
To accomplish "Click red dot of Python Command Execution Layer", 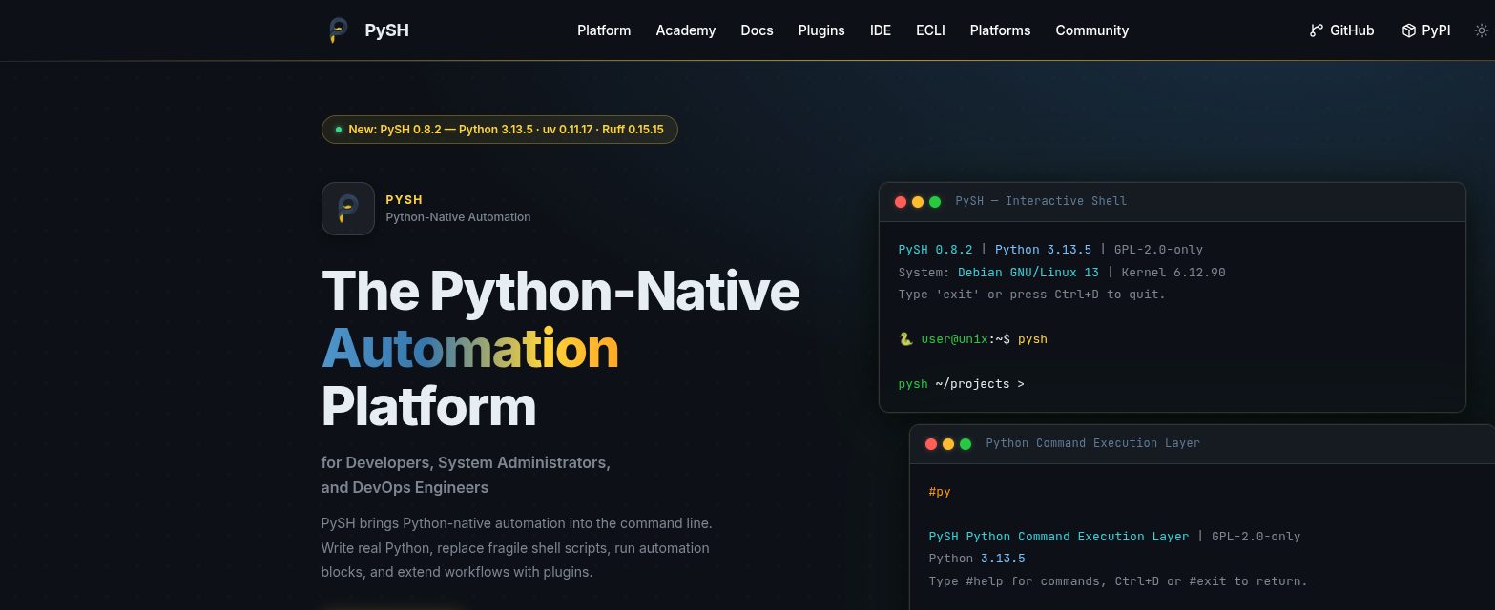I will click(930, 444).
